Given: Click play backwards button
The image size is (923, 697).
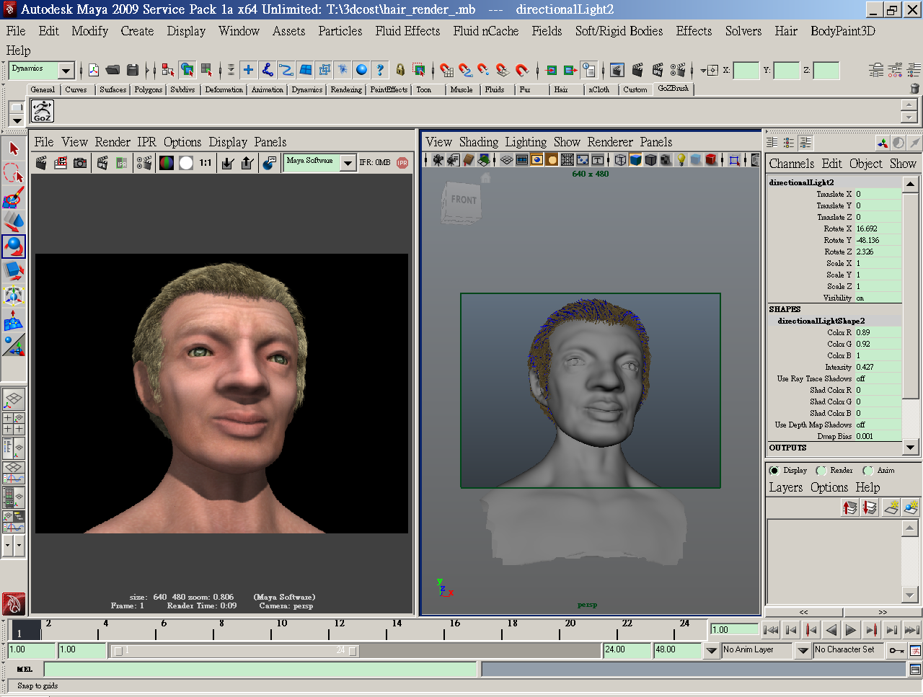Looking at the screenshot, I should pyautogui.click(x=831, y=630).
